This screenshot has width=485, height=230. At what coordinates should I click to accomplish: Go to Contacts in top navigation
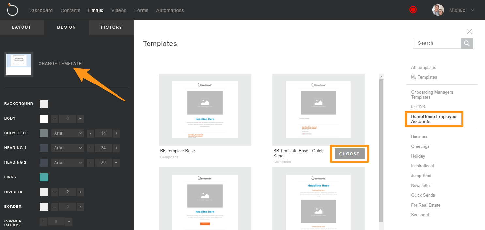[70, 10]
